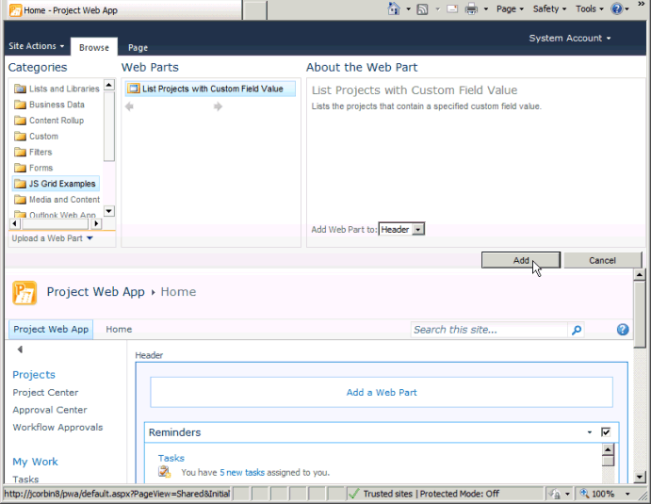Click the blue help icon beside search
This screenshot has width=651, height=504.
(x=623, y=330)
